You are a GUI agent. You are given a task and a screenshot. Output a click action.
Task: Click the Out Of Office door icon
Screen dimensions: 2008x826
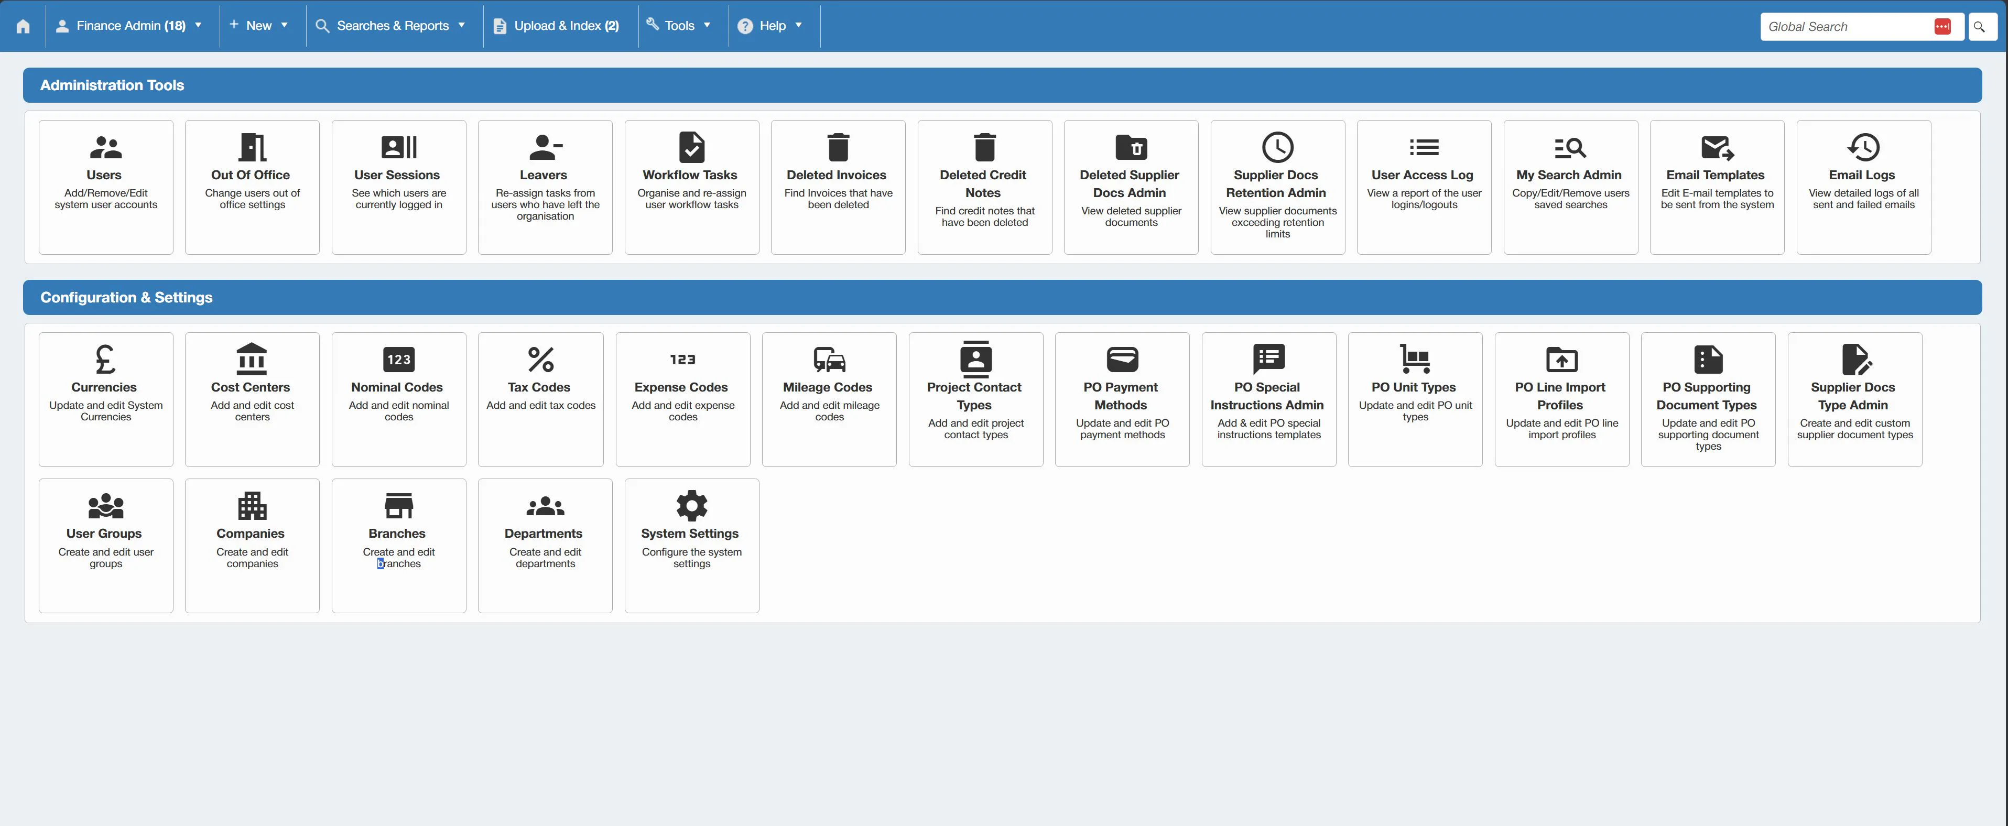252,147
